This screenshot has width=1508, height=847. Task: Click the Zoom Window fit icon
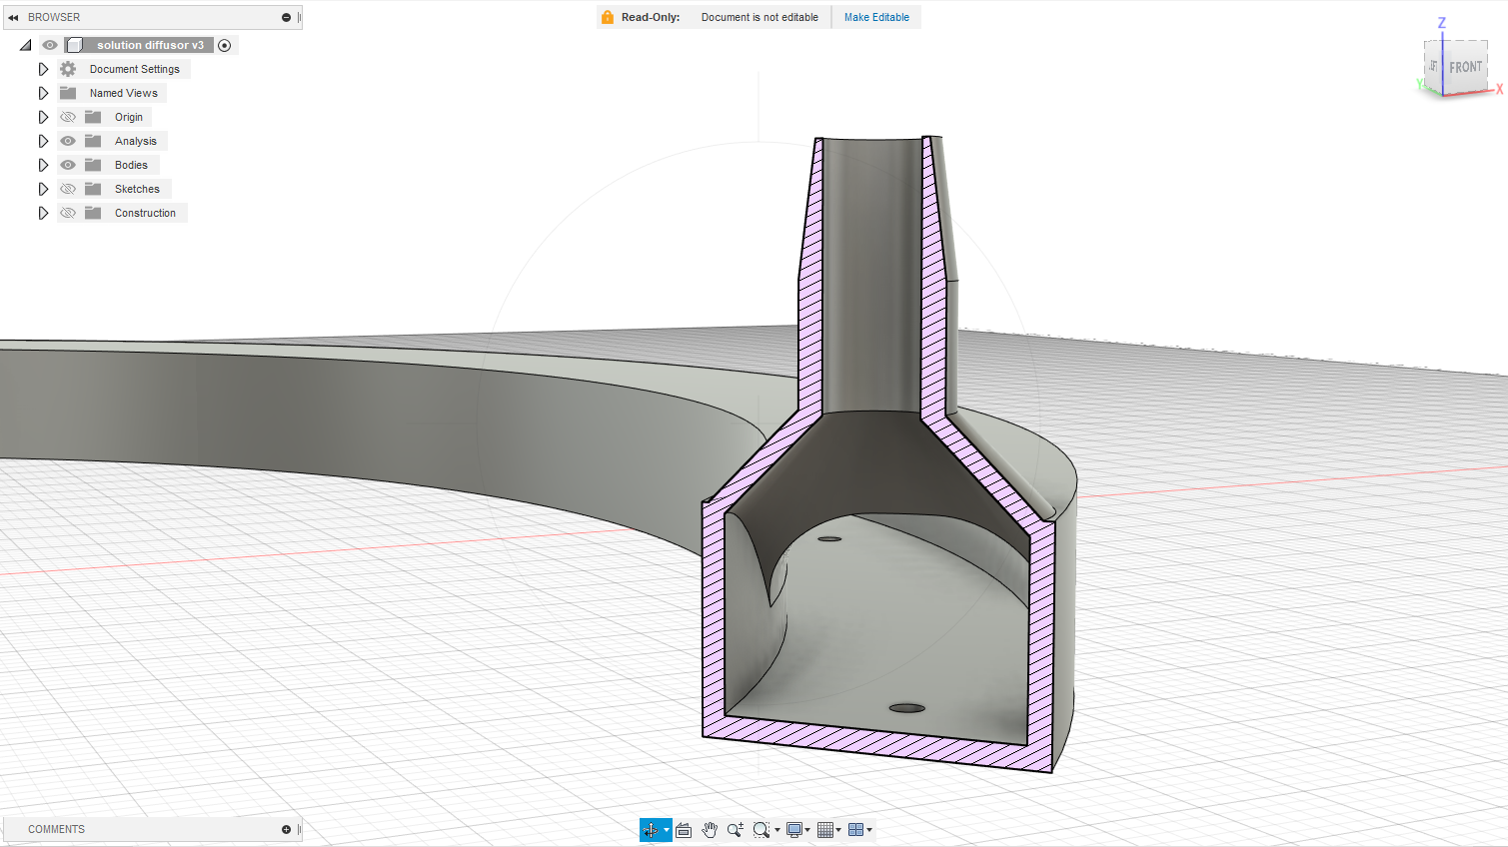click(761, 830)
